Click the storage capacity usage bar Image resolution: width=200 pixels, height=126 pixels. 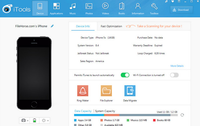point(126,115)
